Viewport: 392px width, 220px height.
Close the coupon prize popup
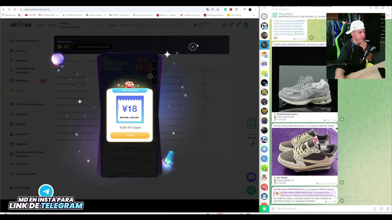(150, 76)
